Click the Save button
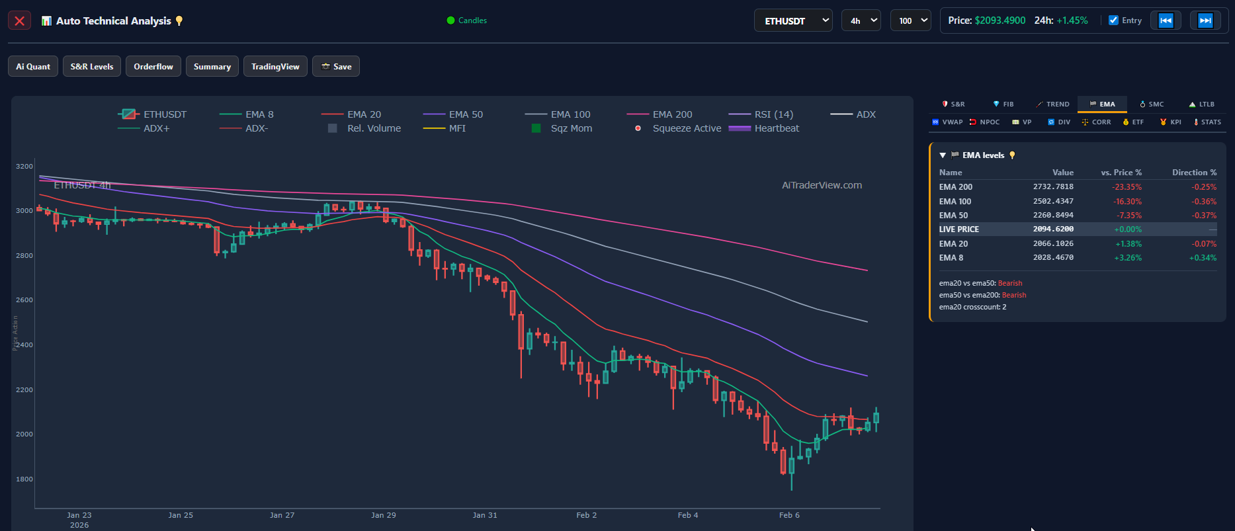 point(336,66)
